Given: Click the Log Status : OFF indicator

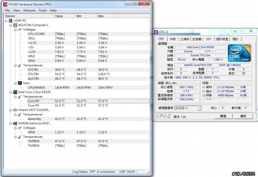Looking at the screenshot, I should [x=84, y=172].
